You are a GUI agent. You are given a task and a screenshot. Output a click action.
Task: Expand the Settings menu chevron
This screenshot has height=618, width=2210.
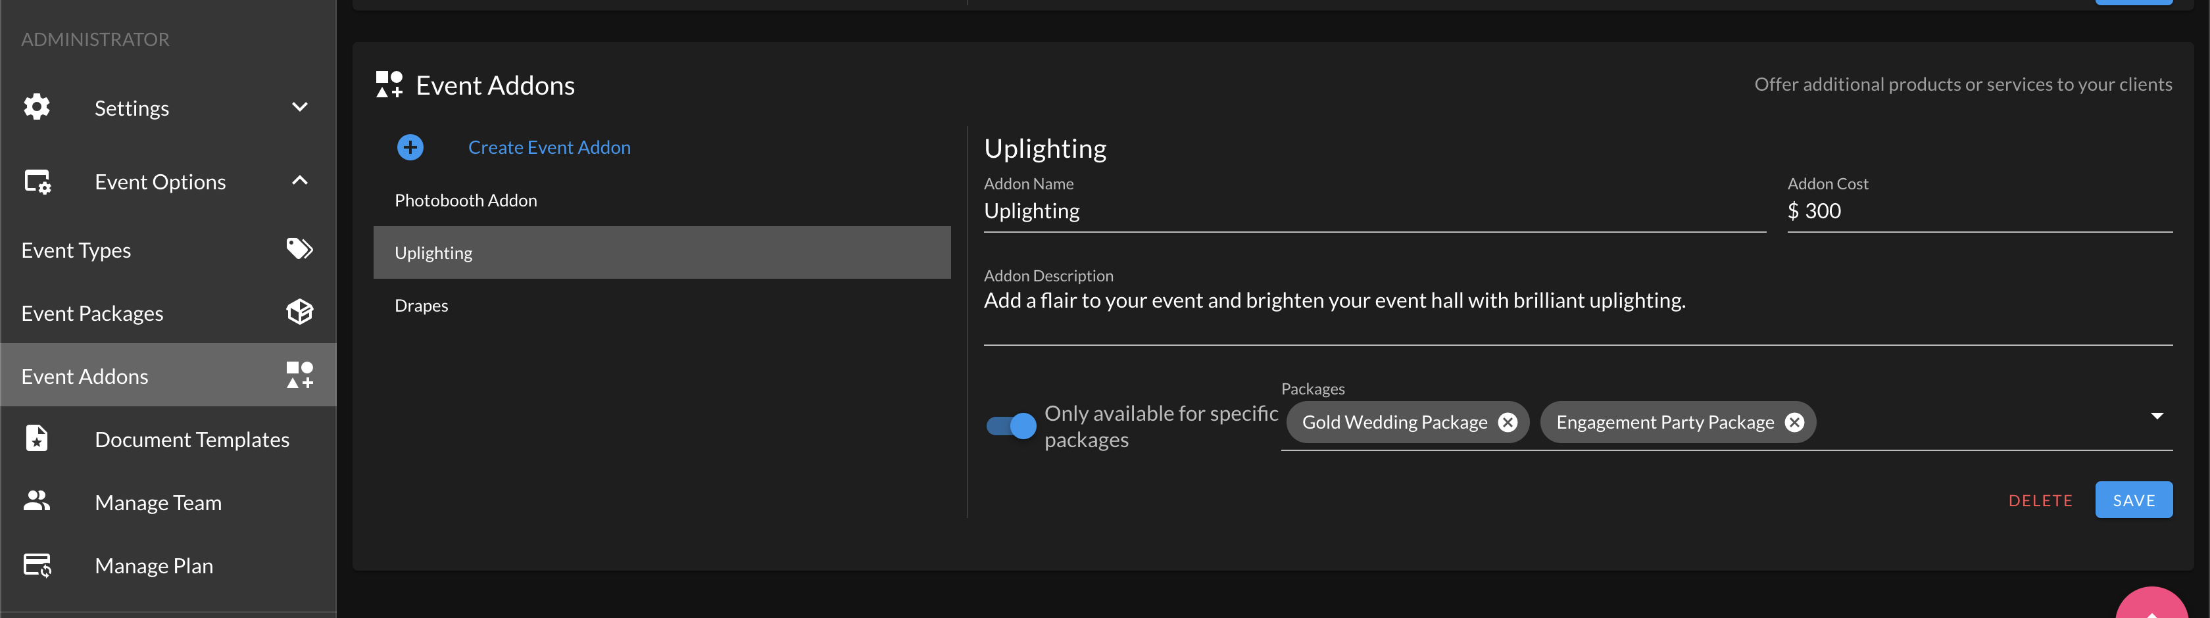299,107
